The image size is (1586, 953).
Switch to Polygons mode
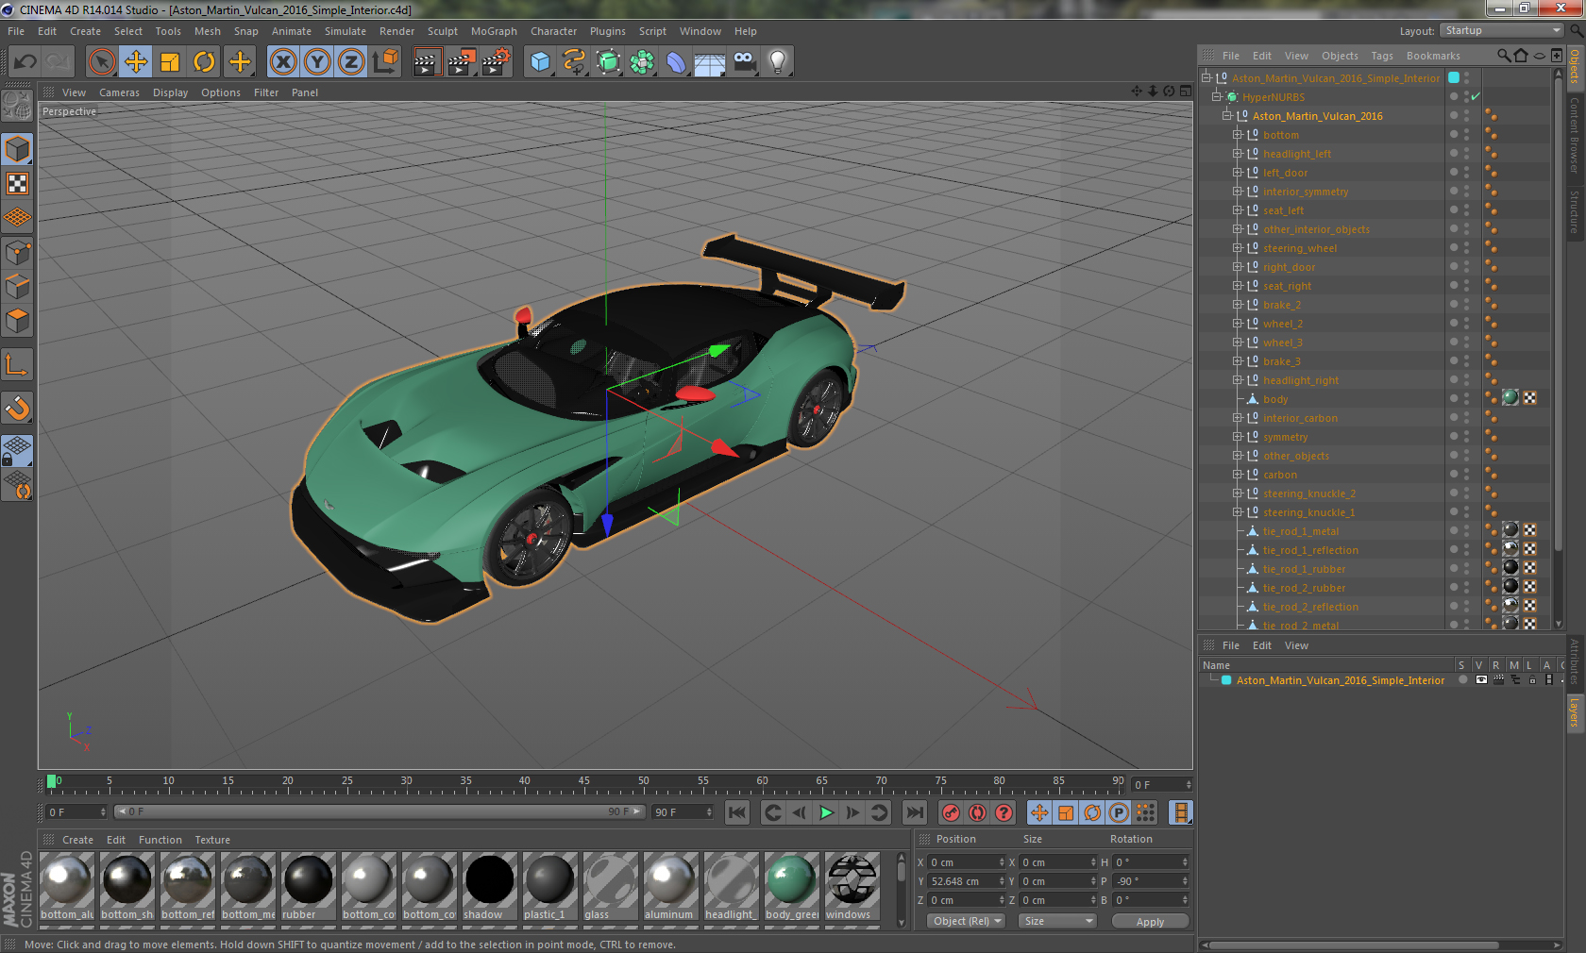[x=18, y=321]
